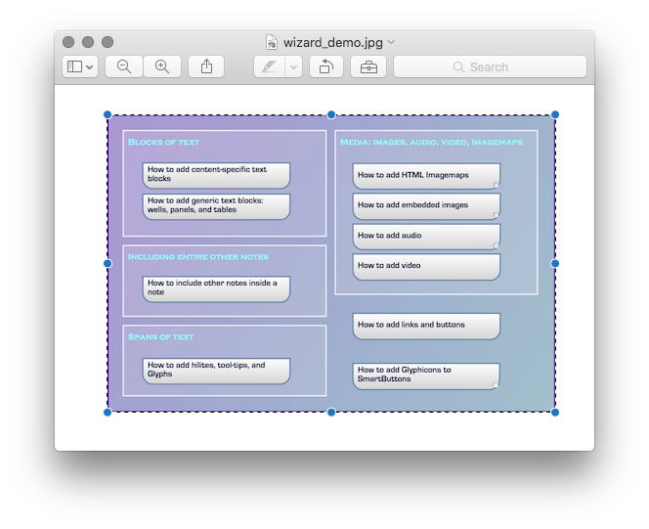Viewport: 649px width, 529px height.
Task: Click the zoom out magnifier button
Action: (124, 66)
